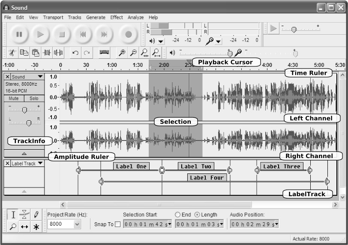This screenshot has width=348, height=245.
Task: Mute the Sound track
Action: point(14,98)
